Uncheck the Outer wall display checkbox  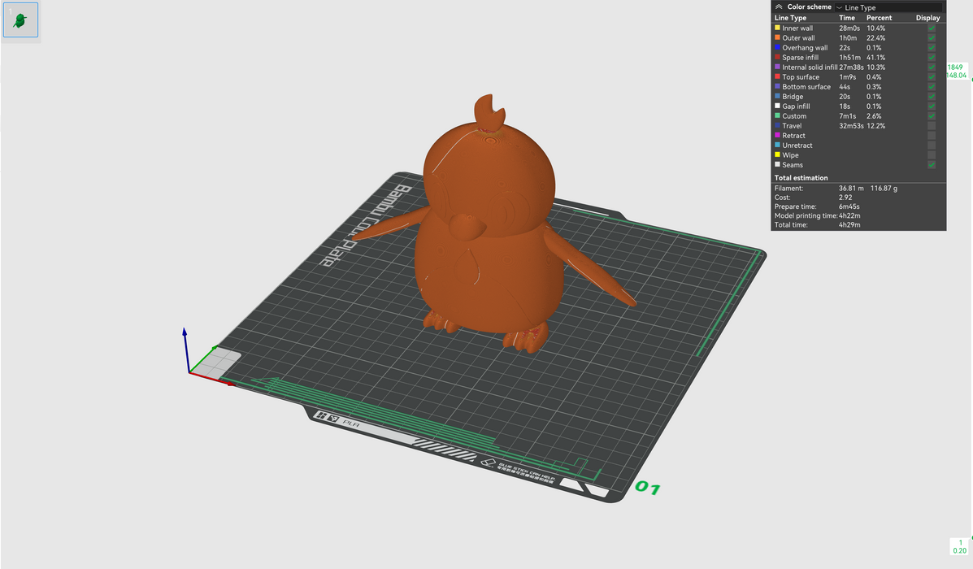932,38
